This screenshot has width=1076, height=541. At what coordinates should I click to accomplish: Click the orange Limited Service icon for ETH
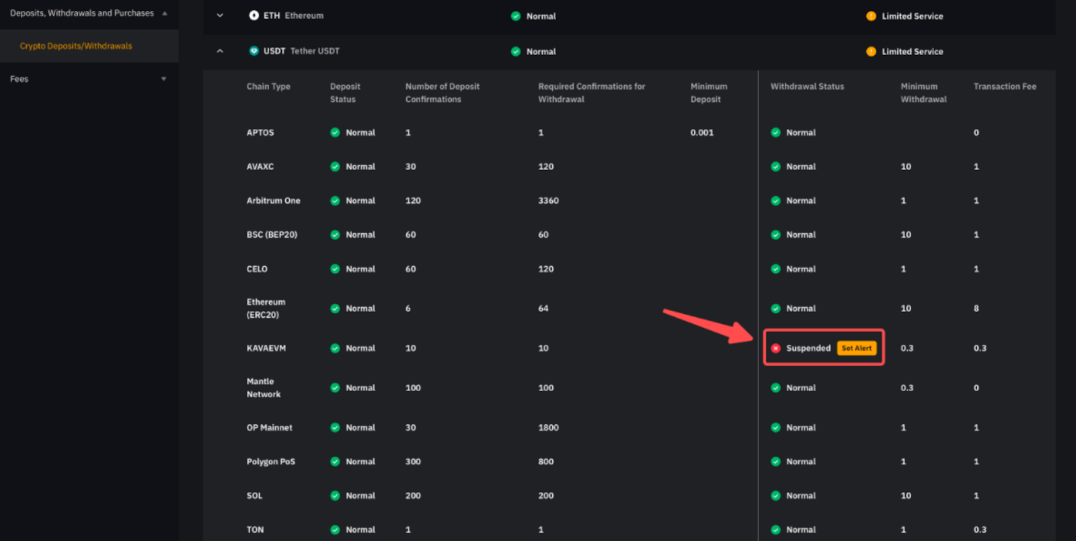[x=871, y=16]
